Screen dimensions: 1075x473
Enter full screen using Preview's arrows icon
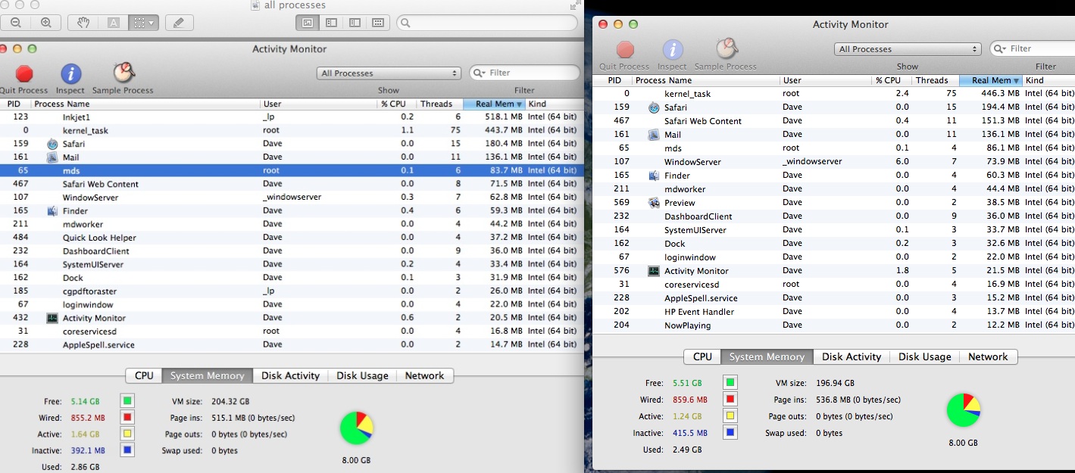[x=575, y=5]
